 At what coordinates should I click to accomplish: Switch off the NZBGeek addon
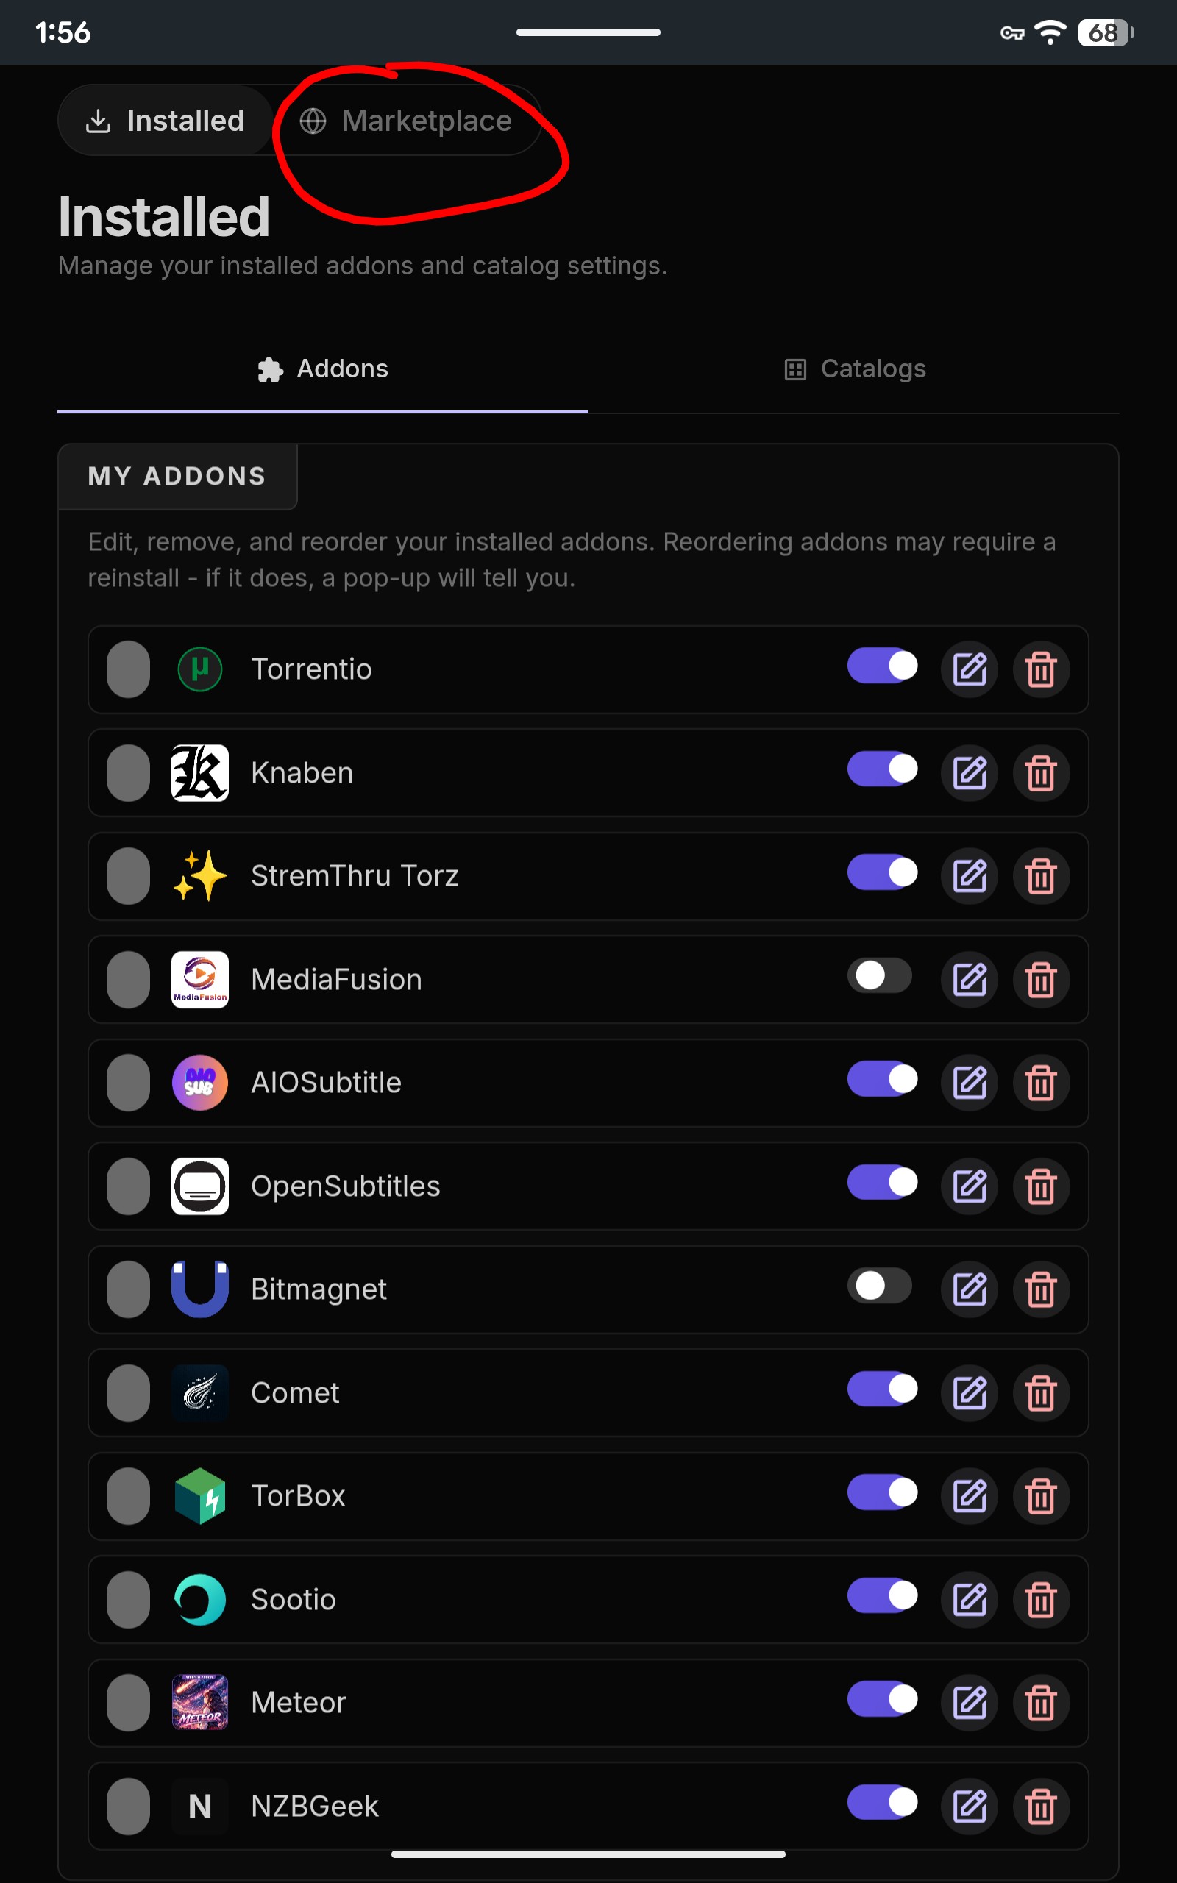(881, 1802)
